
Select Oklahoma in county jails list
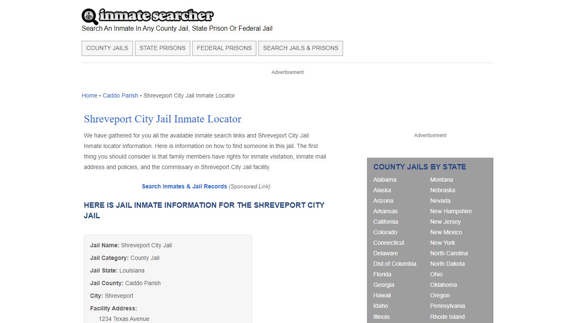tap(444, 285)
